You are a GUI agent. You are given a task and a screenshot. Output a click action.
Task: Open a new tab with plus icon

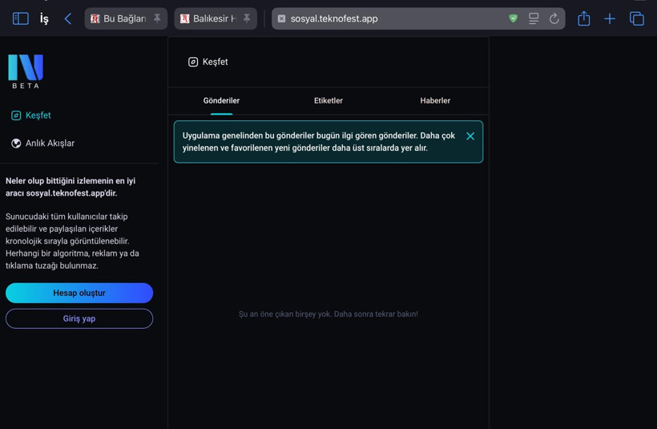[x=610, y=18]
